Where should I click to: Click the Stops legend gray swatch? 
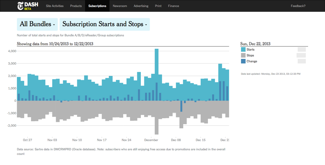point(243,55)
